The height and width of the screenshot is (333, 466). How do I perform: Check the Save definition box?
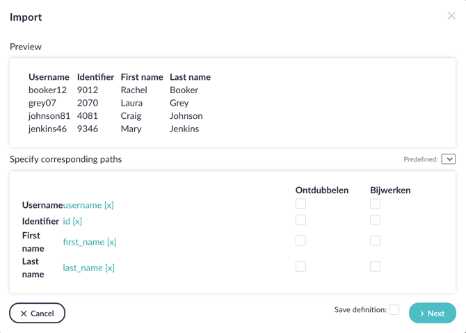point(394,309)
